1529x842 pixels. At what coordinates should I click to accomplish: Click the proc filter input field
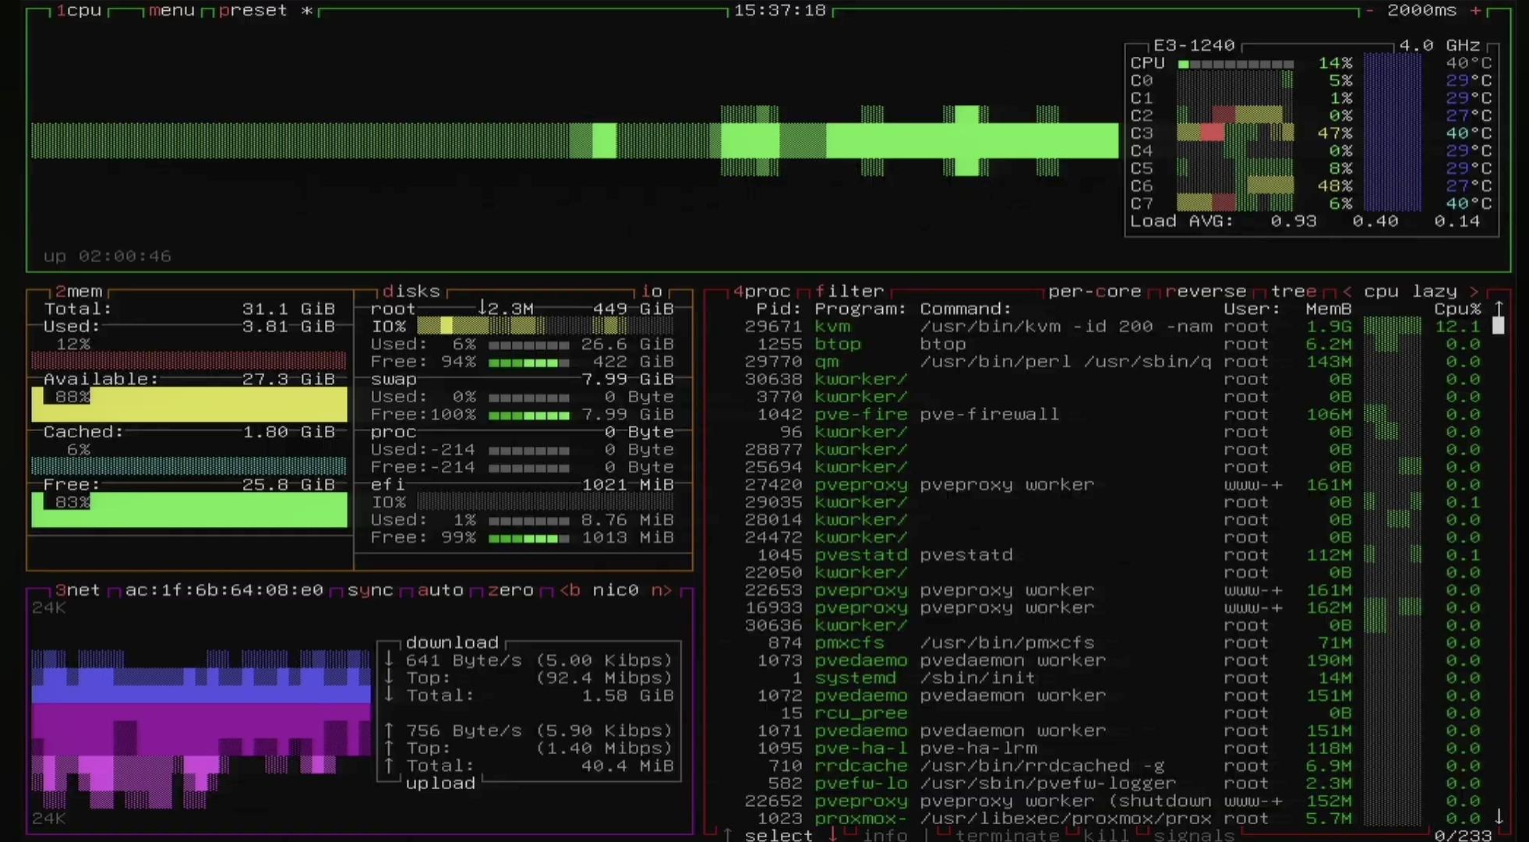click(x=849, y=292)
